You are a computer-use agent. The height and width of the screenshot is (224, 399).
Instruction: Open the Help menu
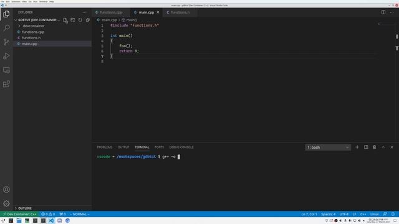pos(51,1)
